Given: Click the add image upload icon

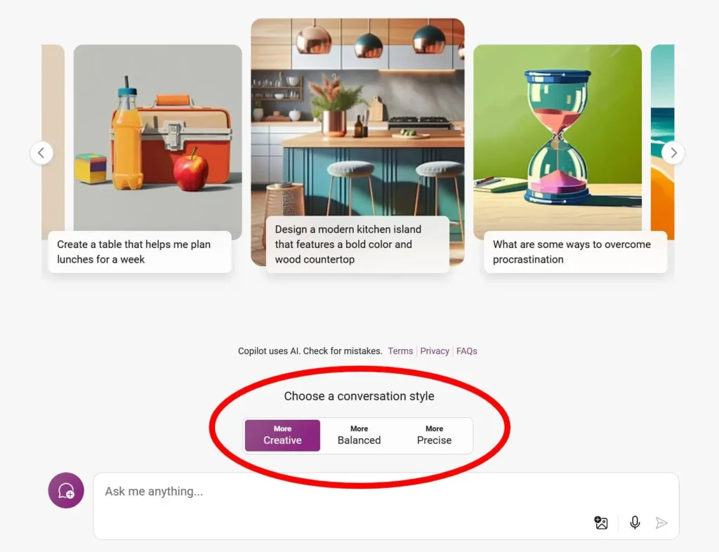Looking at the screenshot, I should 601,523.
